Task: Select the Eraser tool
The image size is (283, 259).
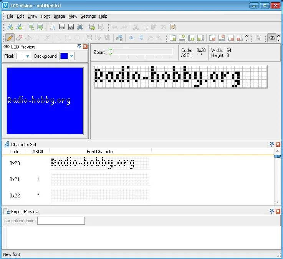Action: point(19,38)
